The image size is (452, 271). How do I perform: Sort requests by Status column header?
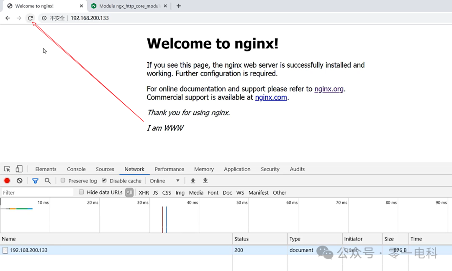coord(260,239)
